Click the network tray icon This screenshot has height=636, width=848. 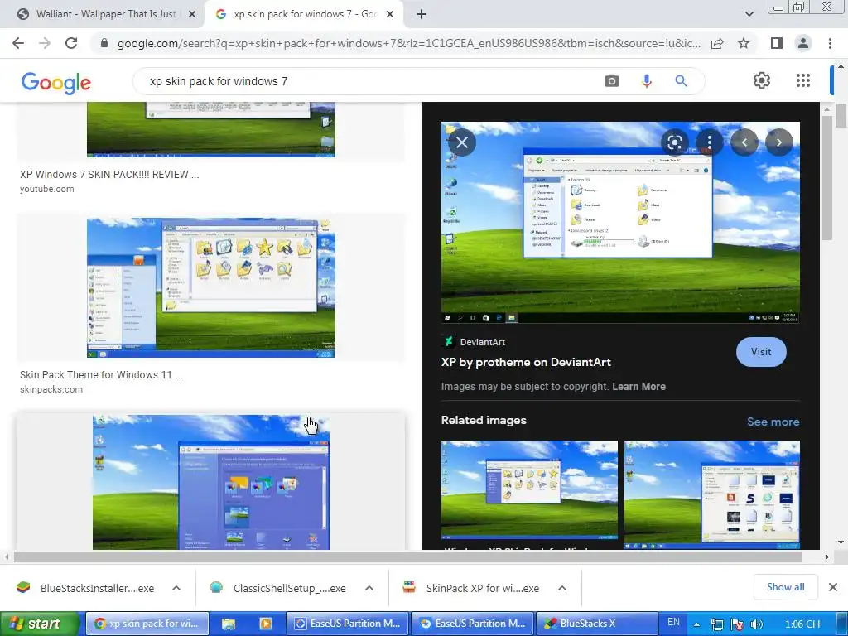[716, 624]
